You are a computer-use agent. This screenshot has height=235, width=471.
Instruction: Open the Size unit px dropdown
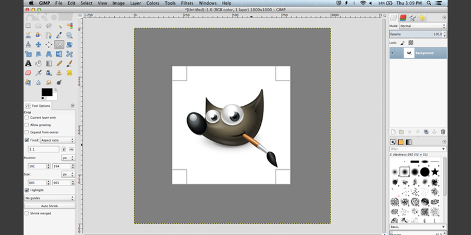(68, 174)
